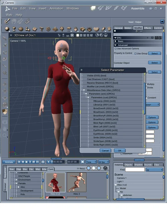Click the browser thumbnails scrollbar handle
The width and height of the screenshot is (167, 217).
pyautogui.click(x=107, y=177)
